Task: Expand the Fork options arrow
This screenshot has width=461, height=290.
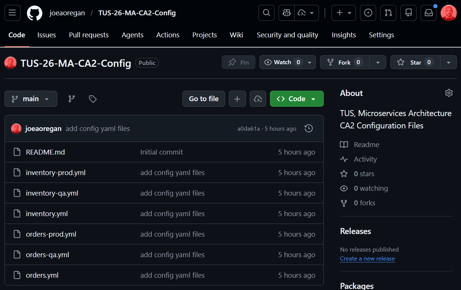Action: pos(378,62)
